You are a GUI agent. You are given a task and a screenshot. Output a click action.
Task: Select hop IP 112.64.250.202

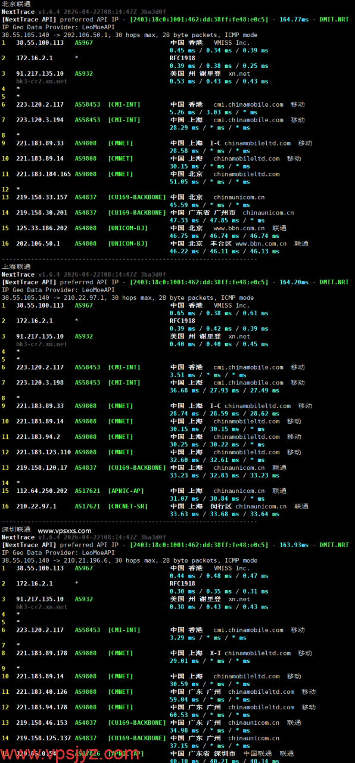coord(42,491)
